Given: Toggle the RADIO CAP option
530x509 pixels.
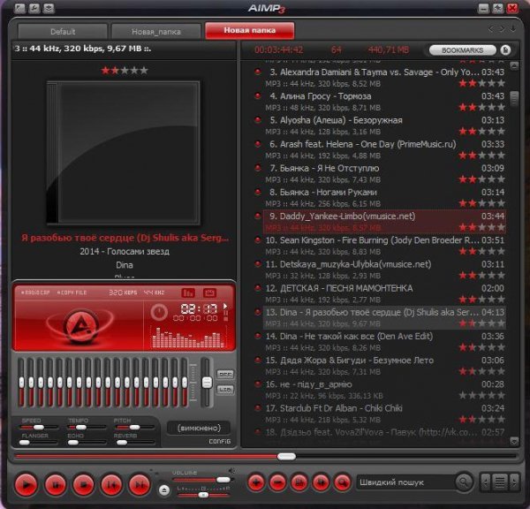Looking at the screenshot, I should tap(35, 292).
